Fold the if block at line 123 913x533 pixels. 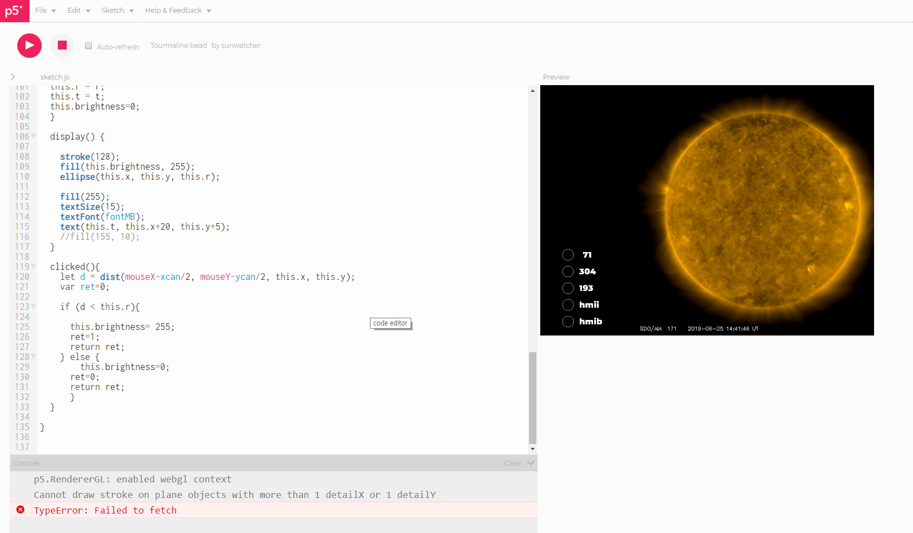[33, 307]
